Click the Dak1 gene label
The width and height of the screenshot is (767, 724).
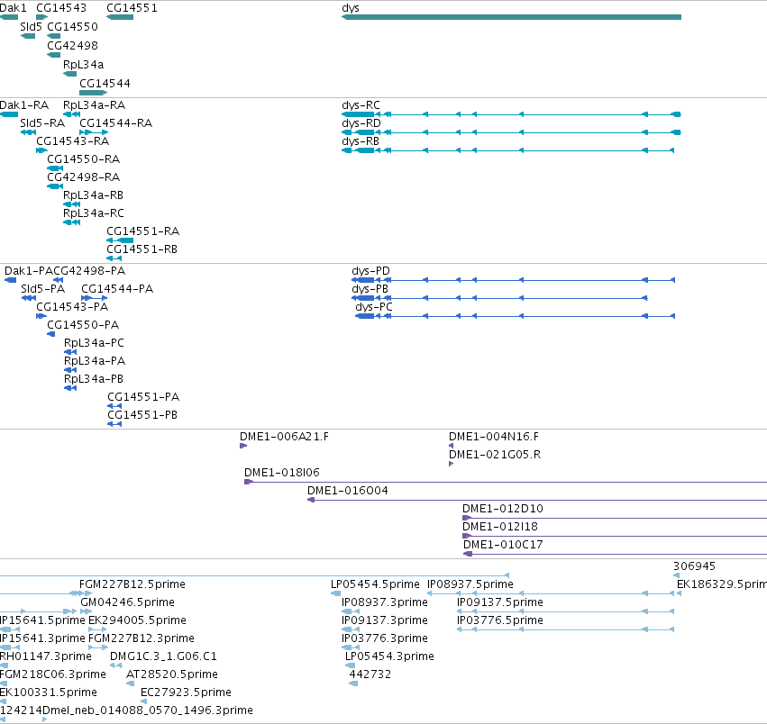point(14,8)
